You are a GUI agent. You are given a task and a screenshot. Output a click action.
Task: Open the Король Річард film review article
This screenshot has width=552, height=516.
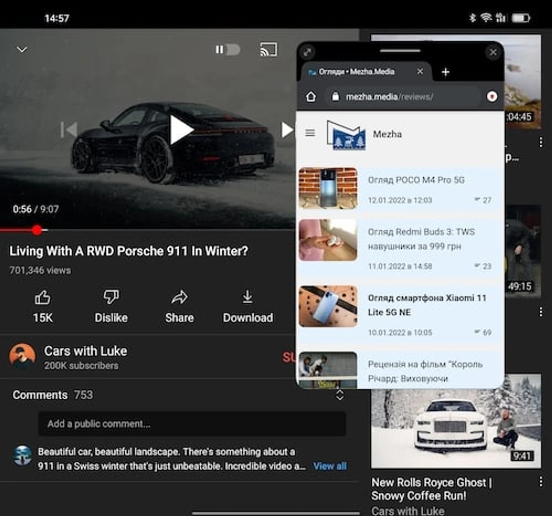[x=425, y=371]
